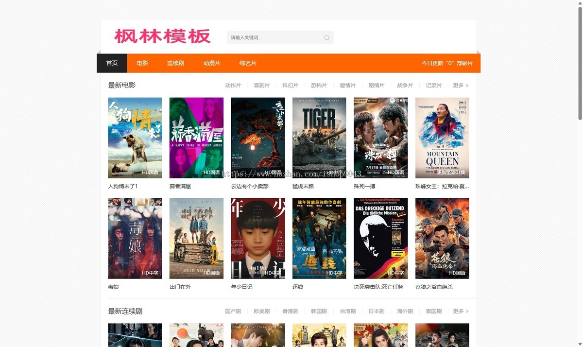
Task: Click the 珠峰女王：拉克帕·夏... title text
Action: coord(442,186)
